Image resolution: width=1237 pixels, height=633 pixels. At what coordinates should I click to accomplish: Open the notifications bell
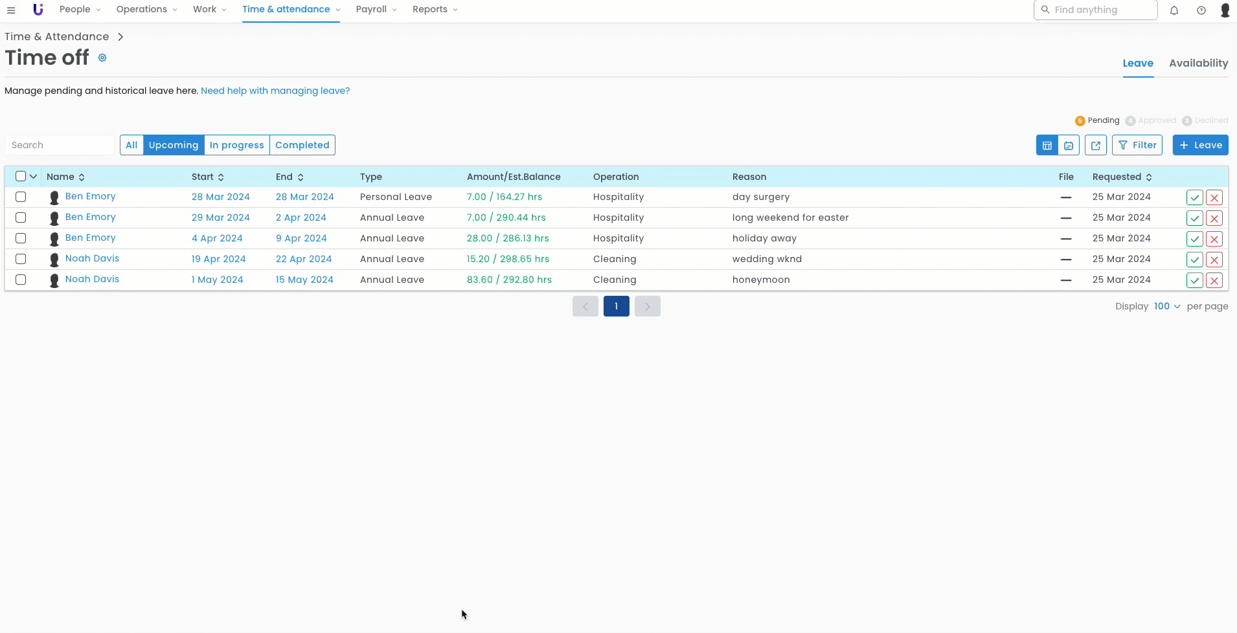pos(1174,10)
